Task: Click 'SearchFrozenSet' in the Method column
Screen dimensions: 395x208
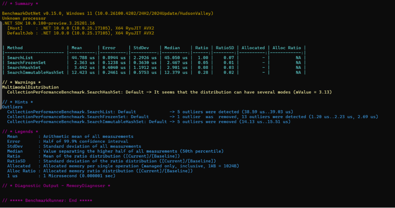Action: pyautogui.click(x=27, y=63)
